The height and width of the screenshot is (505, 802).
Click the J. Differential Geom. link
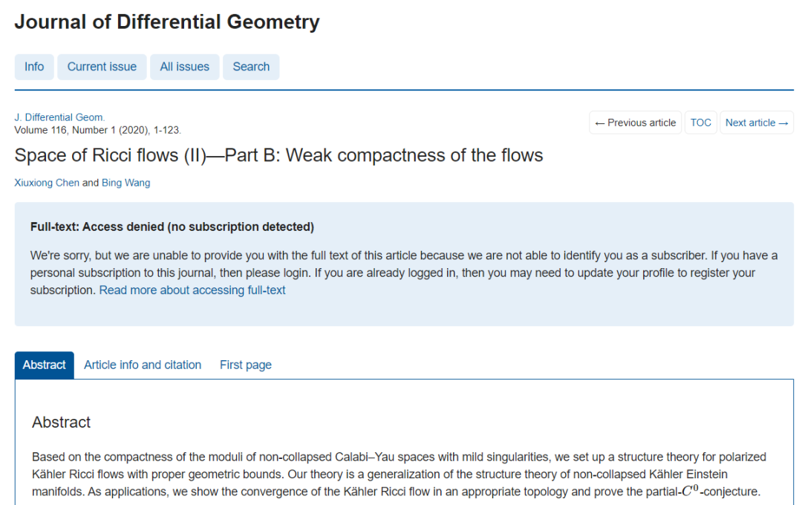(59, 117)
